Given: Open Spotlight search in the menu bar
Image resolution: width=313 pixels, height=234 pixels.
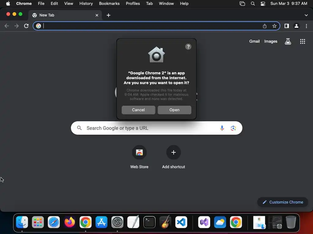Looking at the screenshot, I should [253, 4].
